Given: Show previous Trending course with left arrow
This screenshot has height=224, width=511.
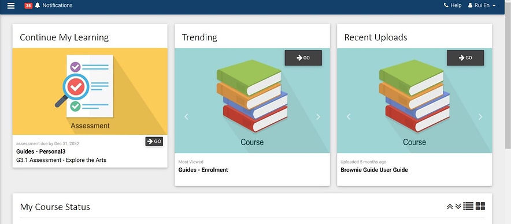Looking at the screenshot, I should (x=186, y=117).
